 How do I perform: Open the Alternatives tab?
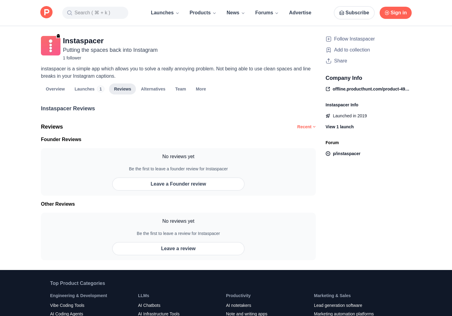(x=153, y=89)
